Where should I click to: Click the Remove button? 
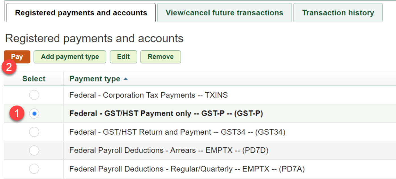tap(161, 57)
